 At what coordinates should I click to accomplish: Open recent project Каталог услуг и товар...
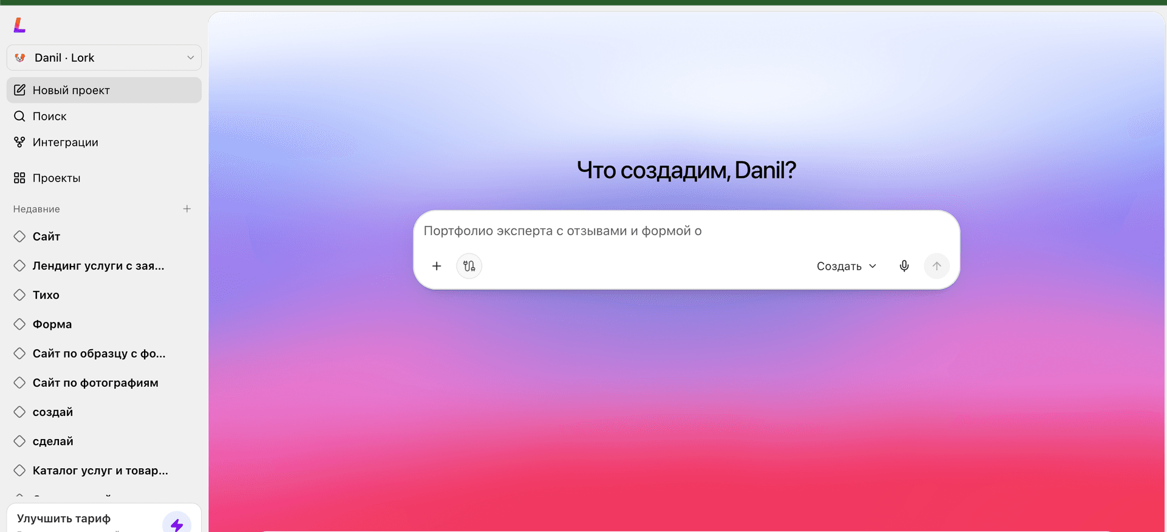tap(104, 470)
